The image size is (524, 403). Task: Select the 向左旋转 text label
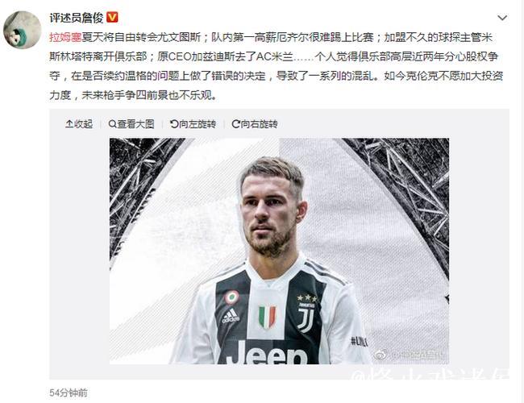pyautogui.click(x=198, y=124)
